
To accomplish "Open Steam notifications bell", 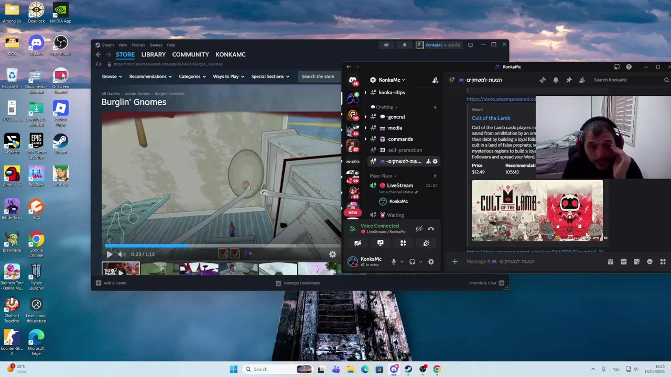I will 404,45.
